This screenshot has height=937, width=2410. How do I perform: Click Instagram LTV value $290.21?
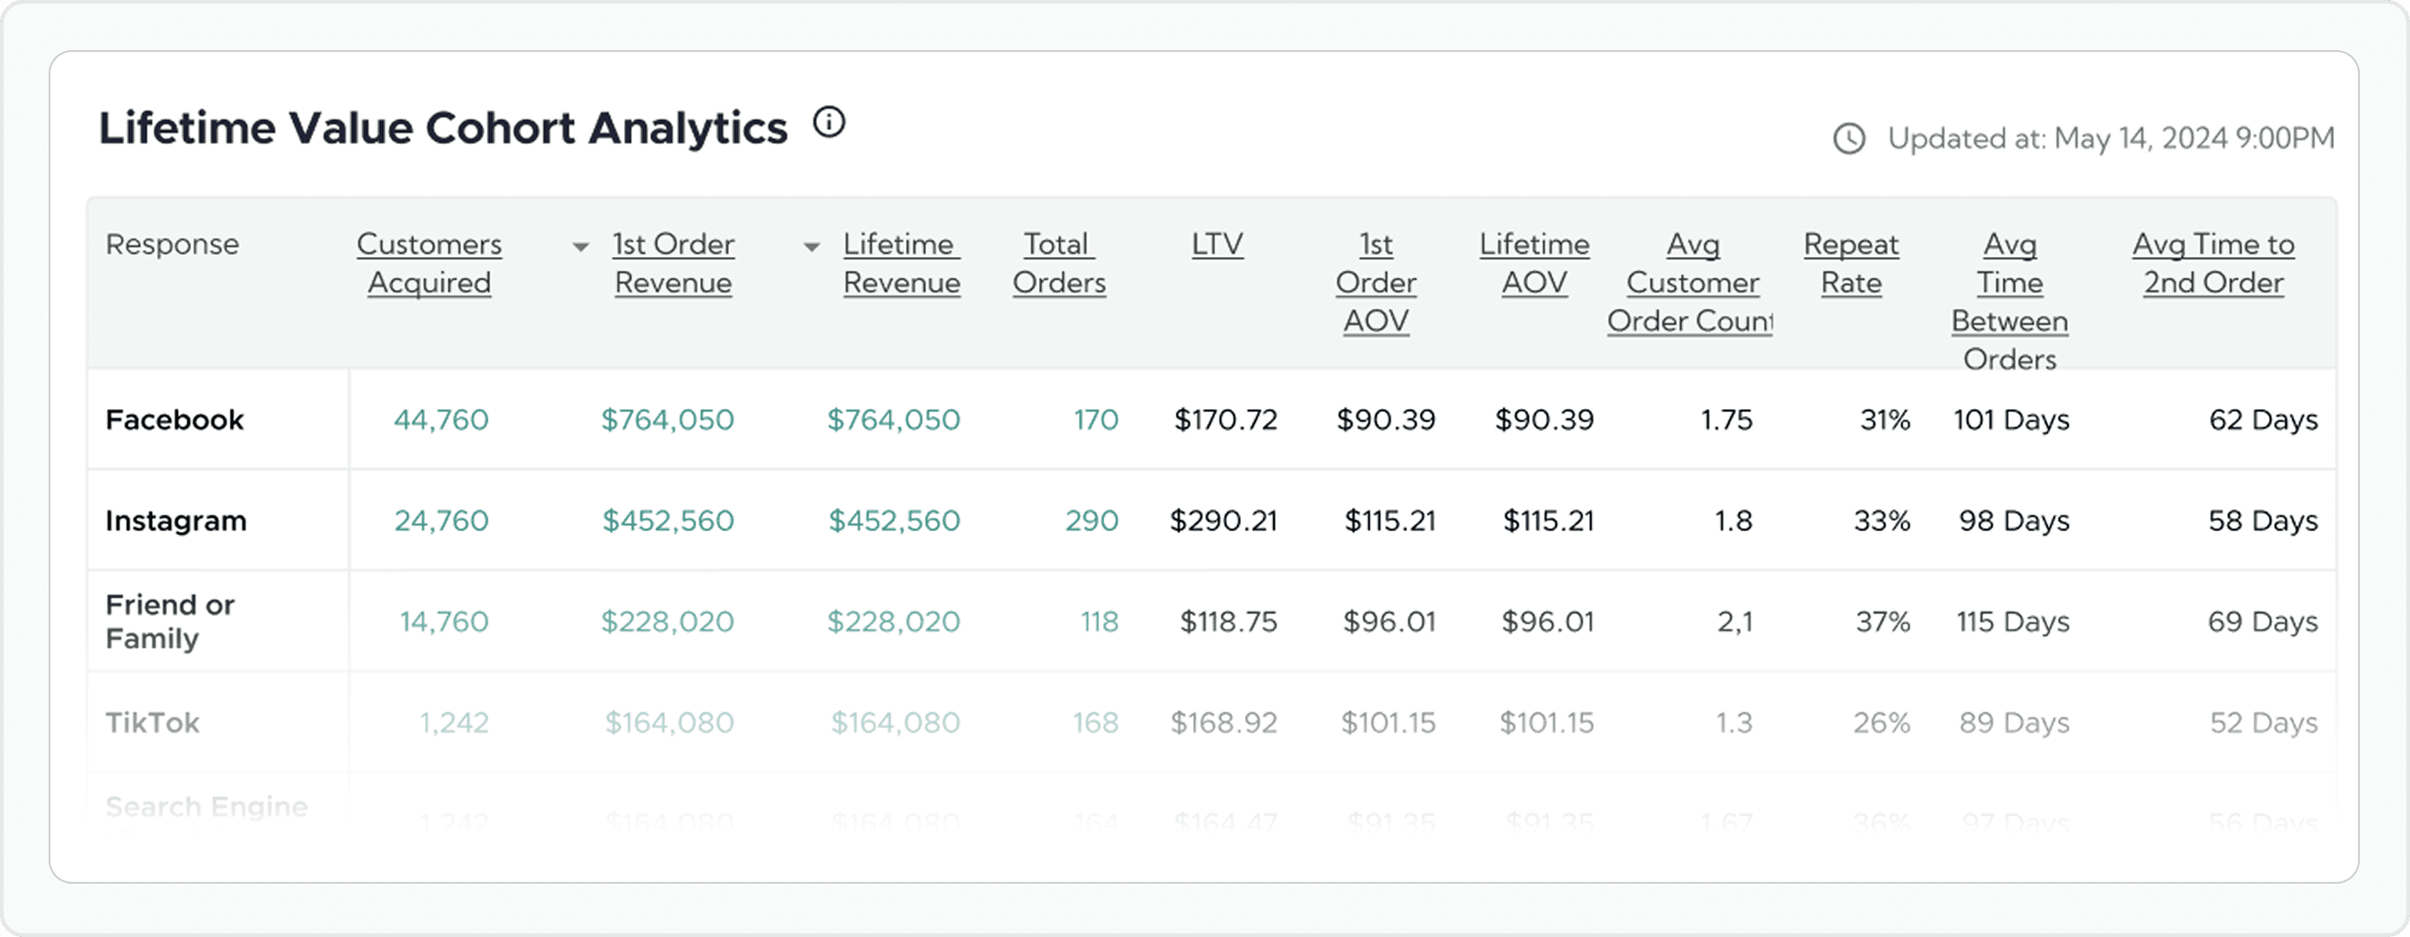[x=1224, y=521]
